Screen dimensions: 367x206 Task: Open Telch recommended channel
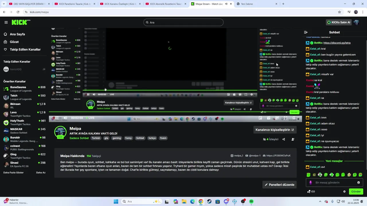24,97
